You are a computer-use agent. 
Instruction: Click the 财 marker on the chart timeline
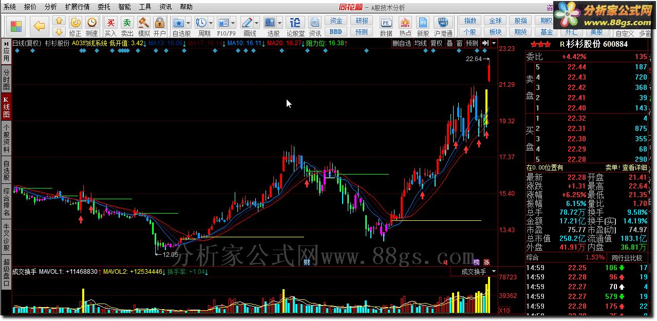coord(306,262)
